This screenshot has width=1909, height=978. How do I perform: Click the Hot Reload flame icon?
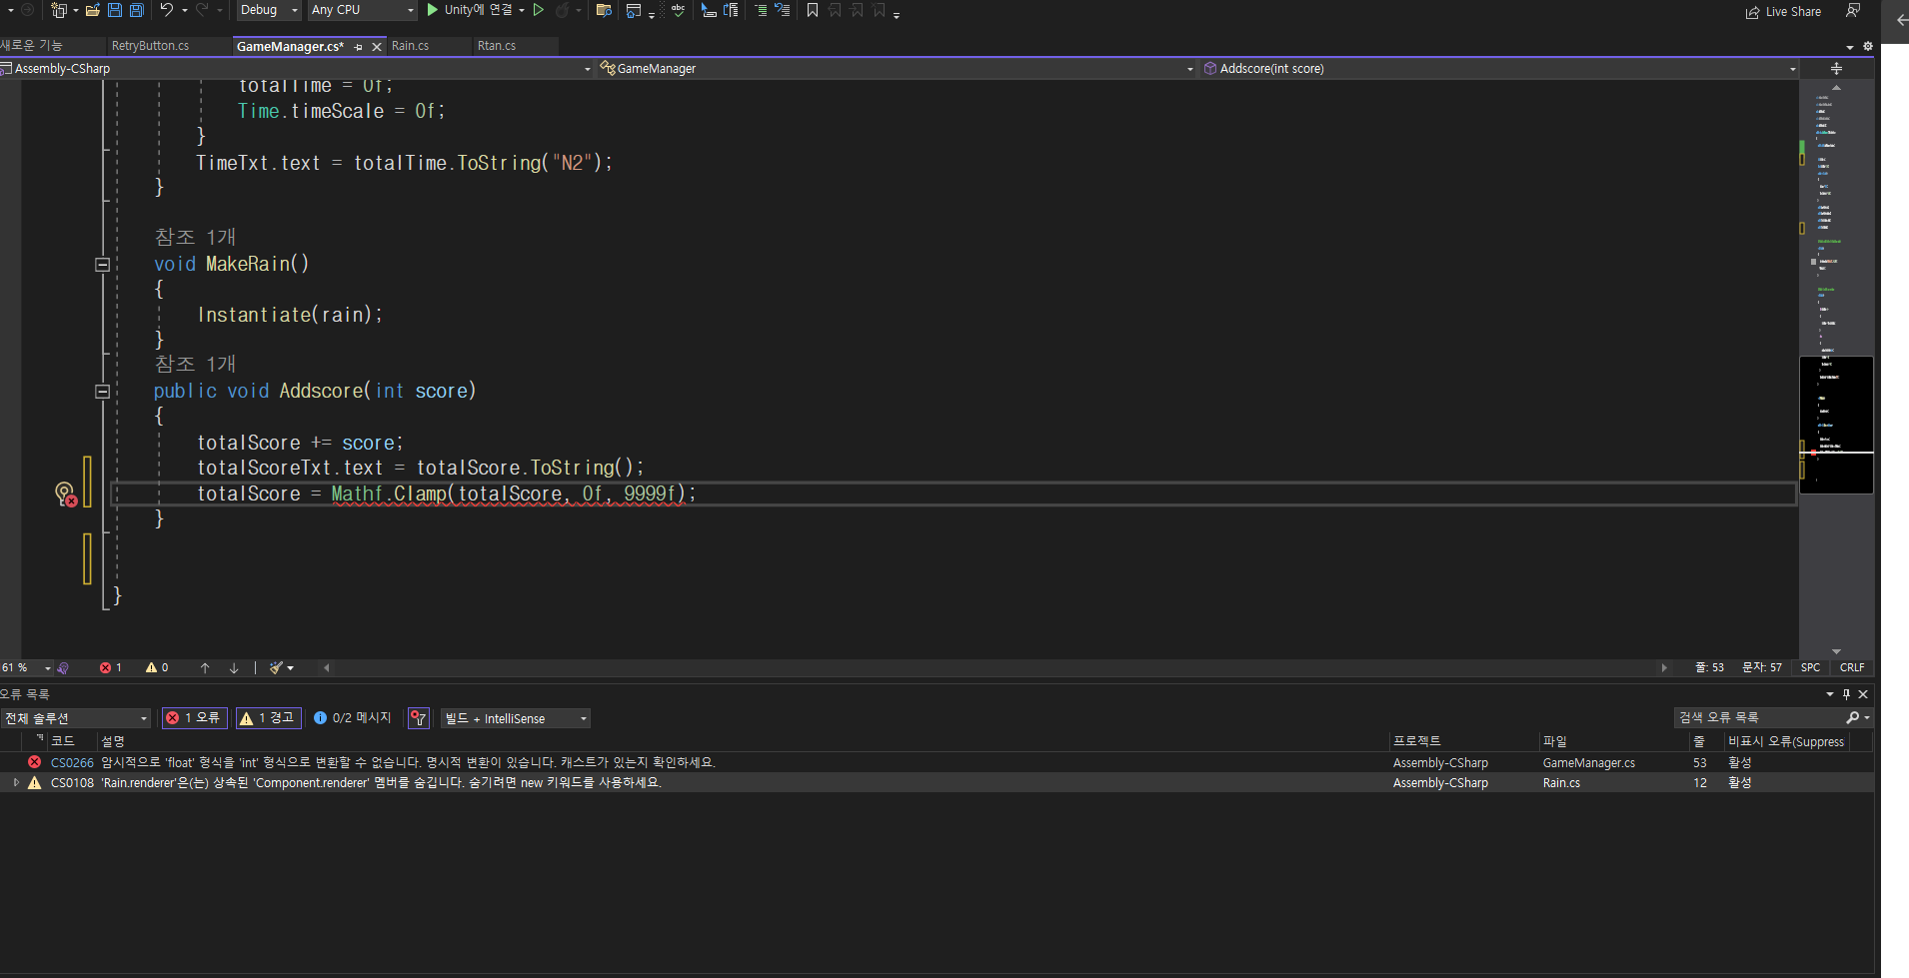tap(562, 10)
